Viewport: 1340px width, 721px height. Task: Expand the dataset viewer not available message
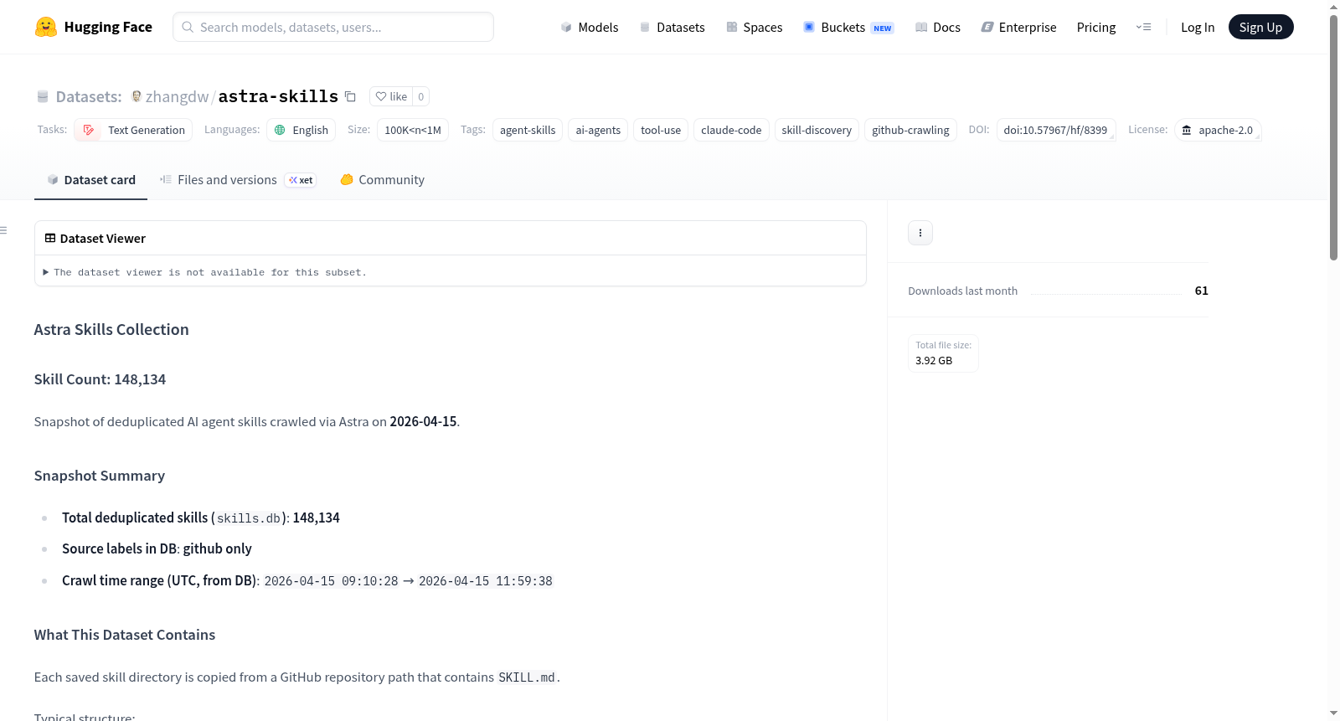click(x=205, y=272)
